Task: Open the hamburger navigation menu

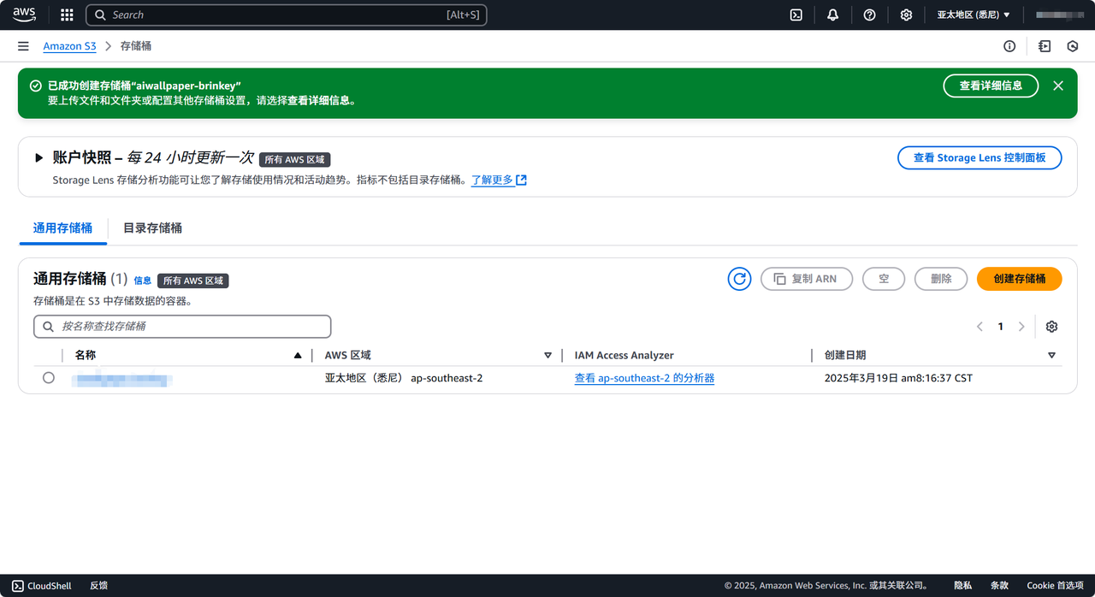Action: (x=23, y=46)
